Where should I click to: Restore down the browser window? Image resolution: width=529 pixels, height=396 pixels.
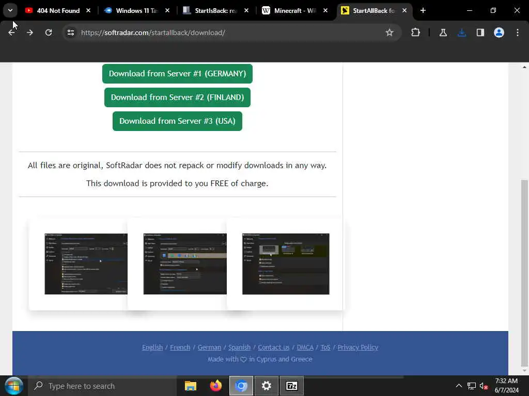[x=493, y=11]
